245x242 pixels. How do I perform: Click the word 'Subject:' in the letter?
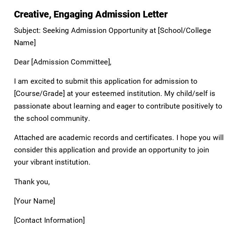[x=27, y=30]
